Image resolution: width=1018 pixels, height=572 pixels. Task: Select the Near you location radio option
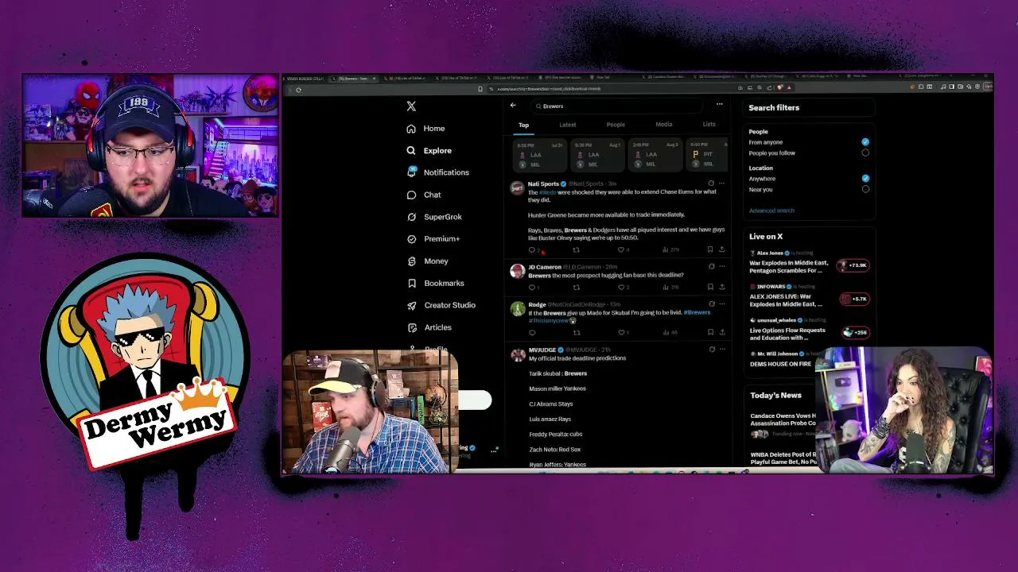[865, 190]
